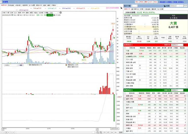Toggle 融資 indicator on chart toolbar

coord(19,13)
